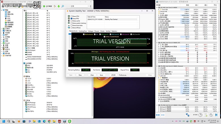This screenshot has width=221, height=124.
Task: Click the notification bell in system tray
Action: [218, 121]
